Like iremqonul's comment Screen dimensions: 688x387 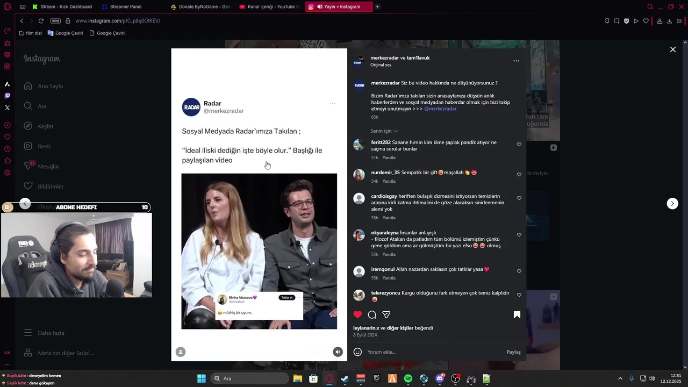point(519,271)
